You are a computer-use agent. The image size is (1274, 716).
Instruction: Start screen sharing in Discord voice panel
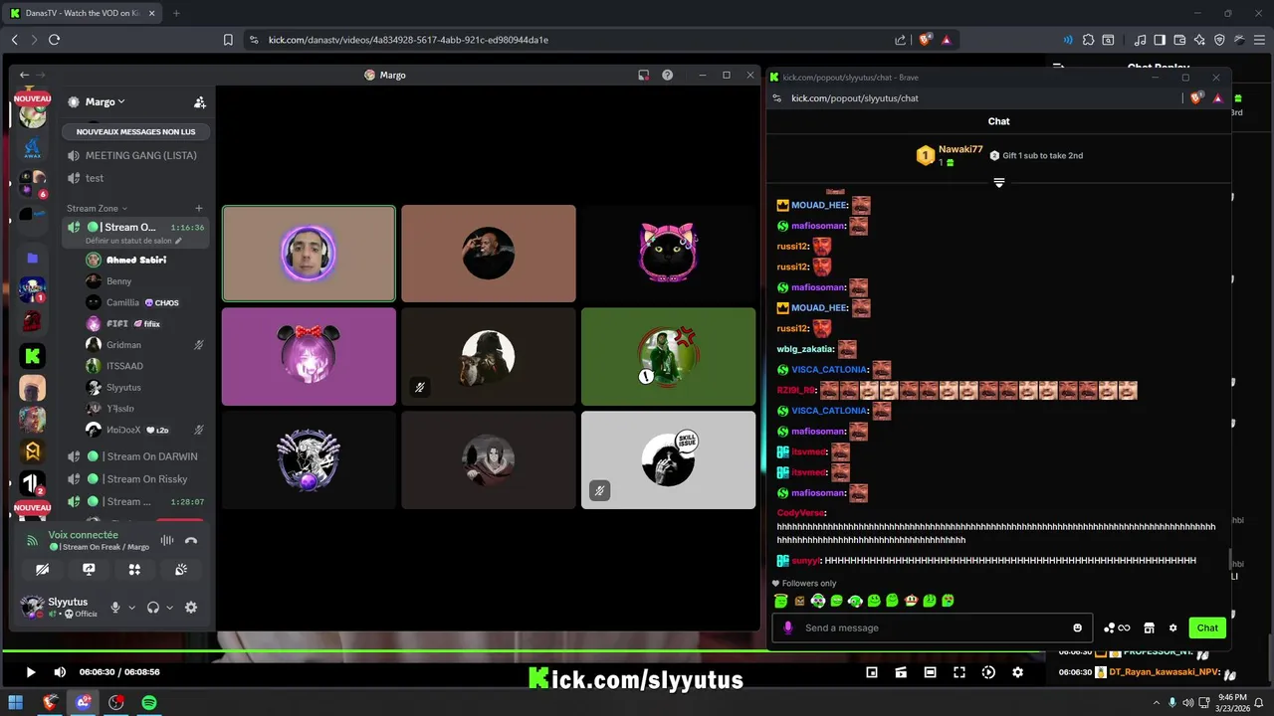coord(89,570)
